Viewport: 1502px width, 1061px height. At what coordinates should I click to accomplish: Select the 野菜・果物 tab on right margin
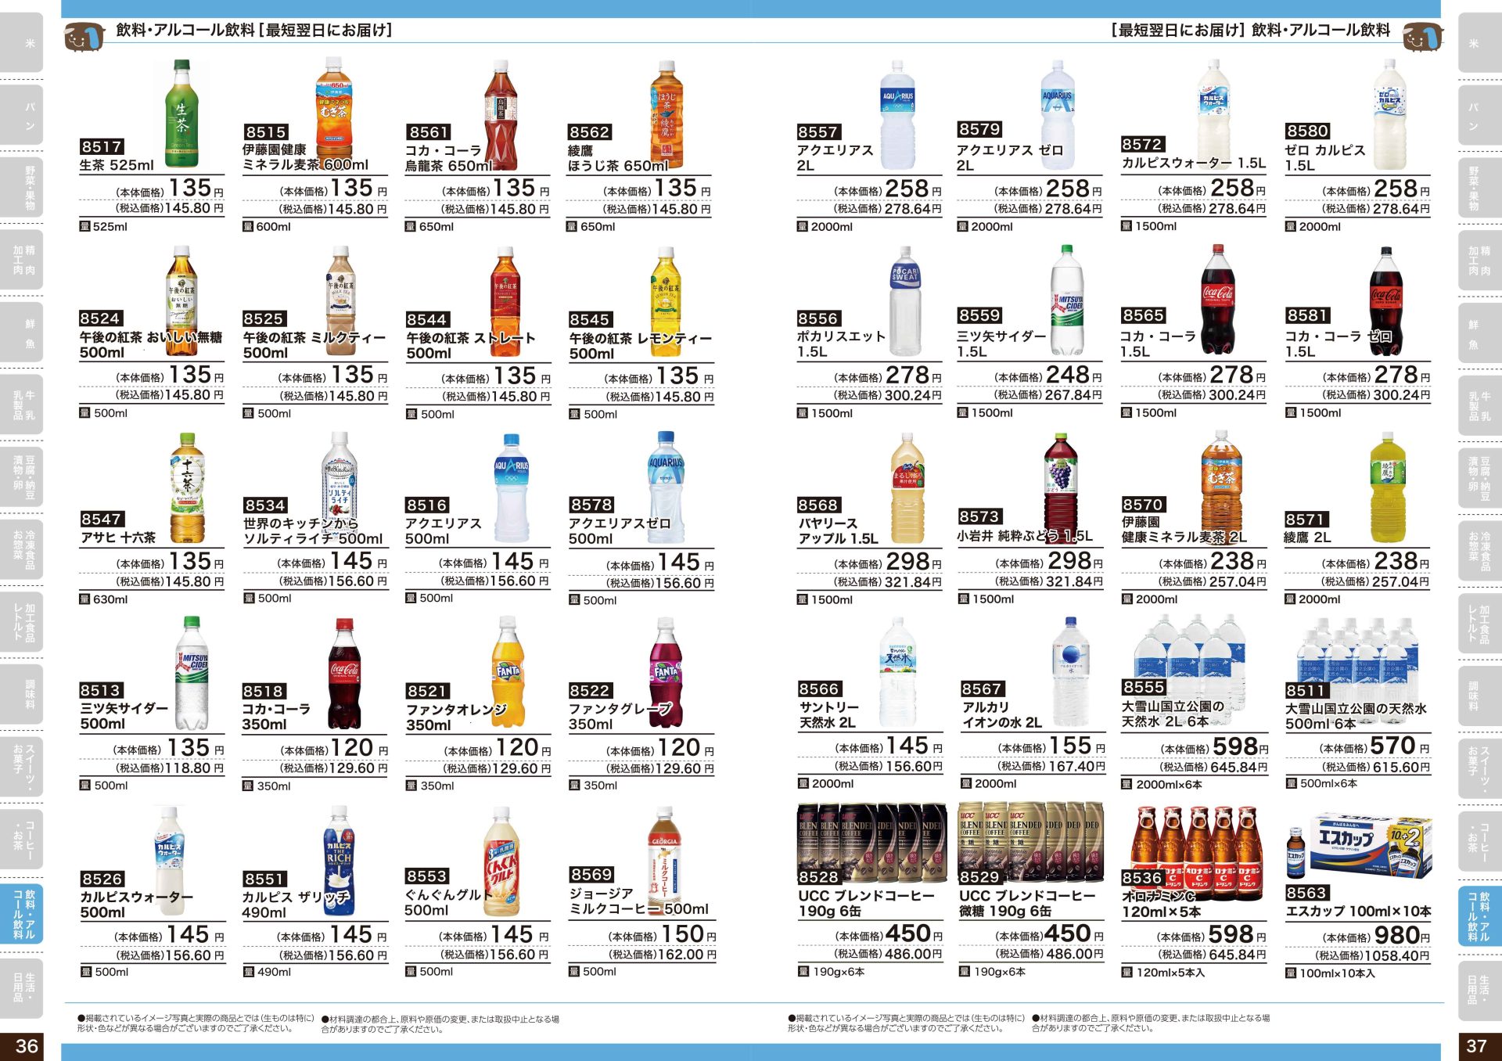pyautogui.click(x=1479, y=188)
